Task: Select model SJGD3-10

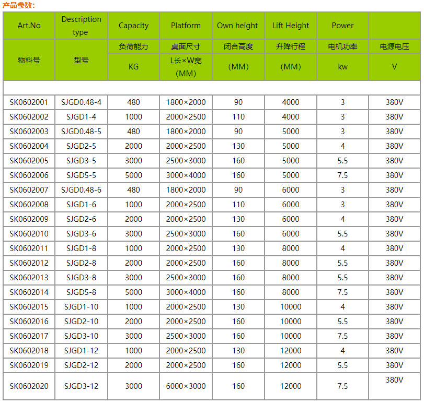Action: pyautogui.click(x=81, y=336)
